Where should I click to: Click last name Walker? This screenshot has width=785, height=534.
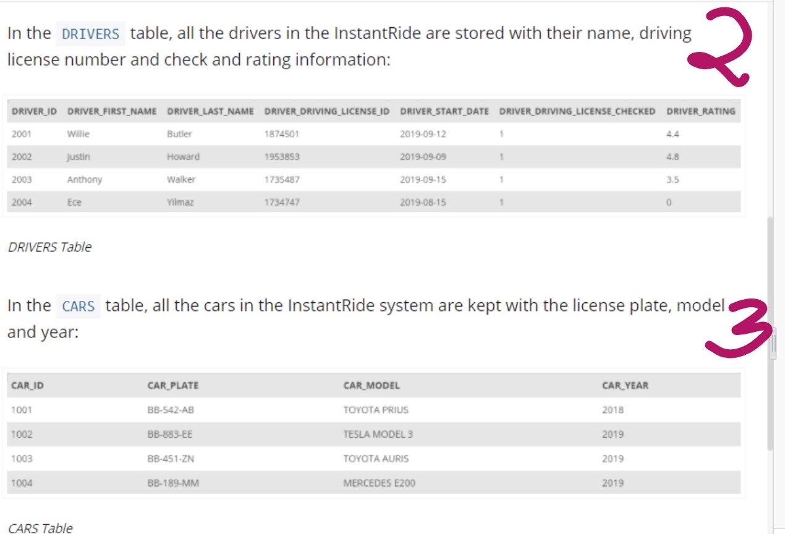pos(181,180)
